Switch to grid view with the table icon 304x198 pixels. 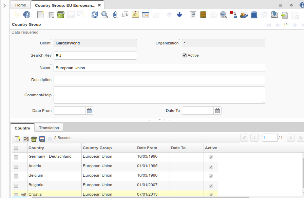click(x=146, y=15)
